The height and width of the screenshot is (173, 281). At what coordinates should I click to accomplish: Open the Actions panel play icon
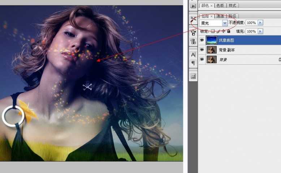tap(193, 6)
